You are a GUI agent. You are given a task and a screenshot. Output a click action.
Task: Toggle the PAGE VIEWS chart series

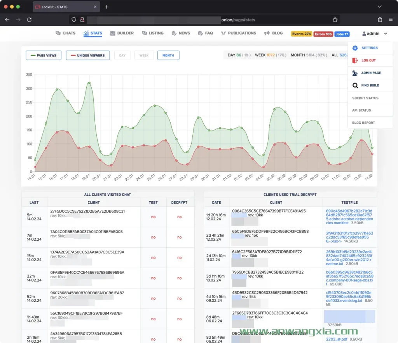click(x=44, y=55)
